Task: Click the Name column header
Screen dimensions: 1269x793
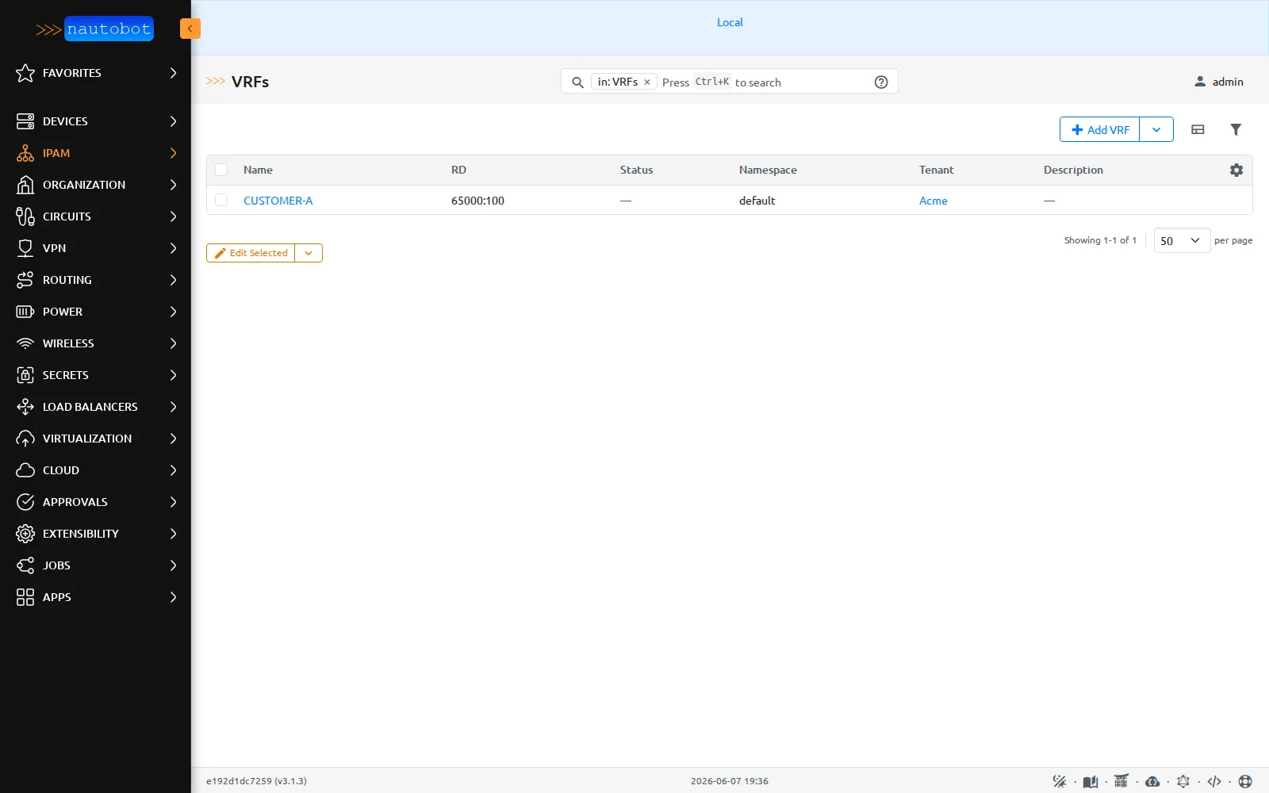Action: 258,170
